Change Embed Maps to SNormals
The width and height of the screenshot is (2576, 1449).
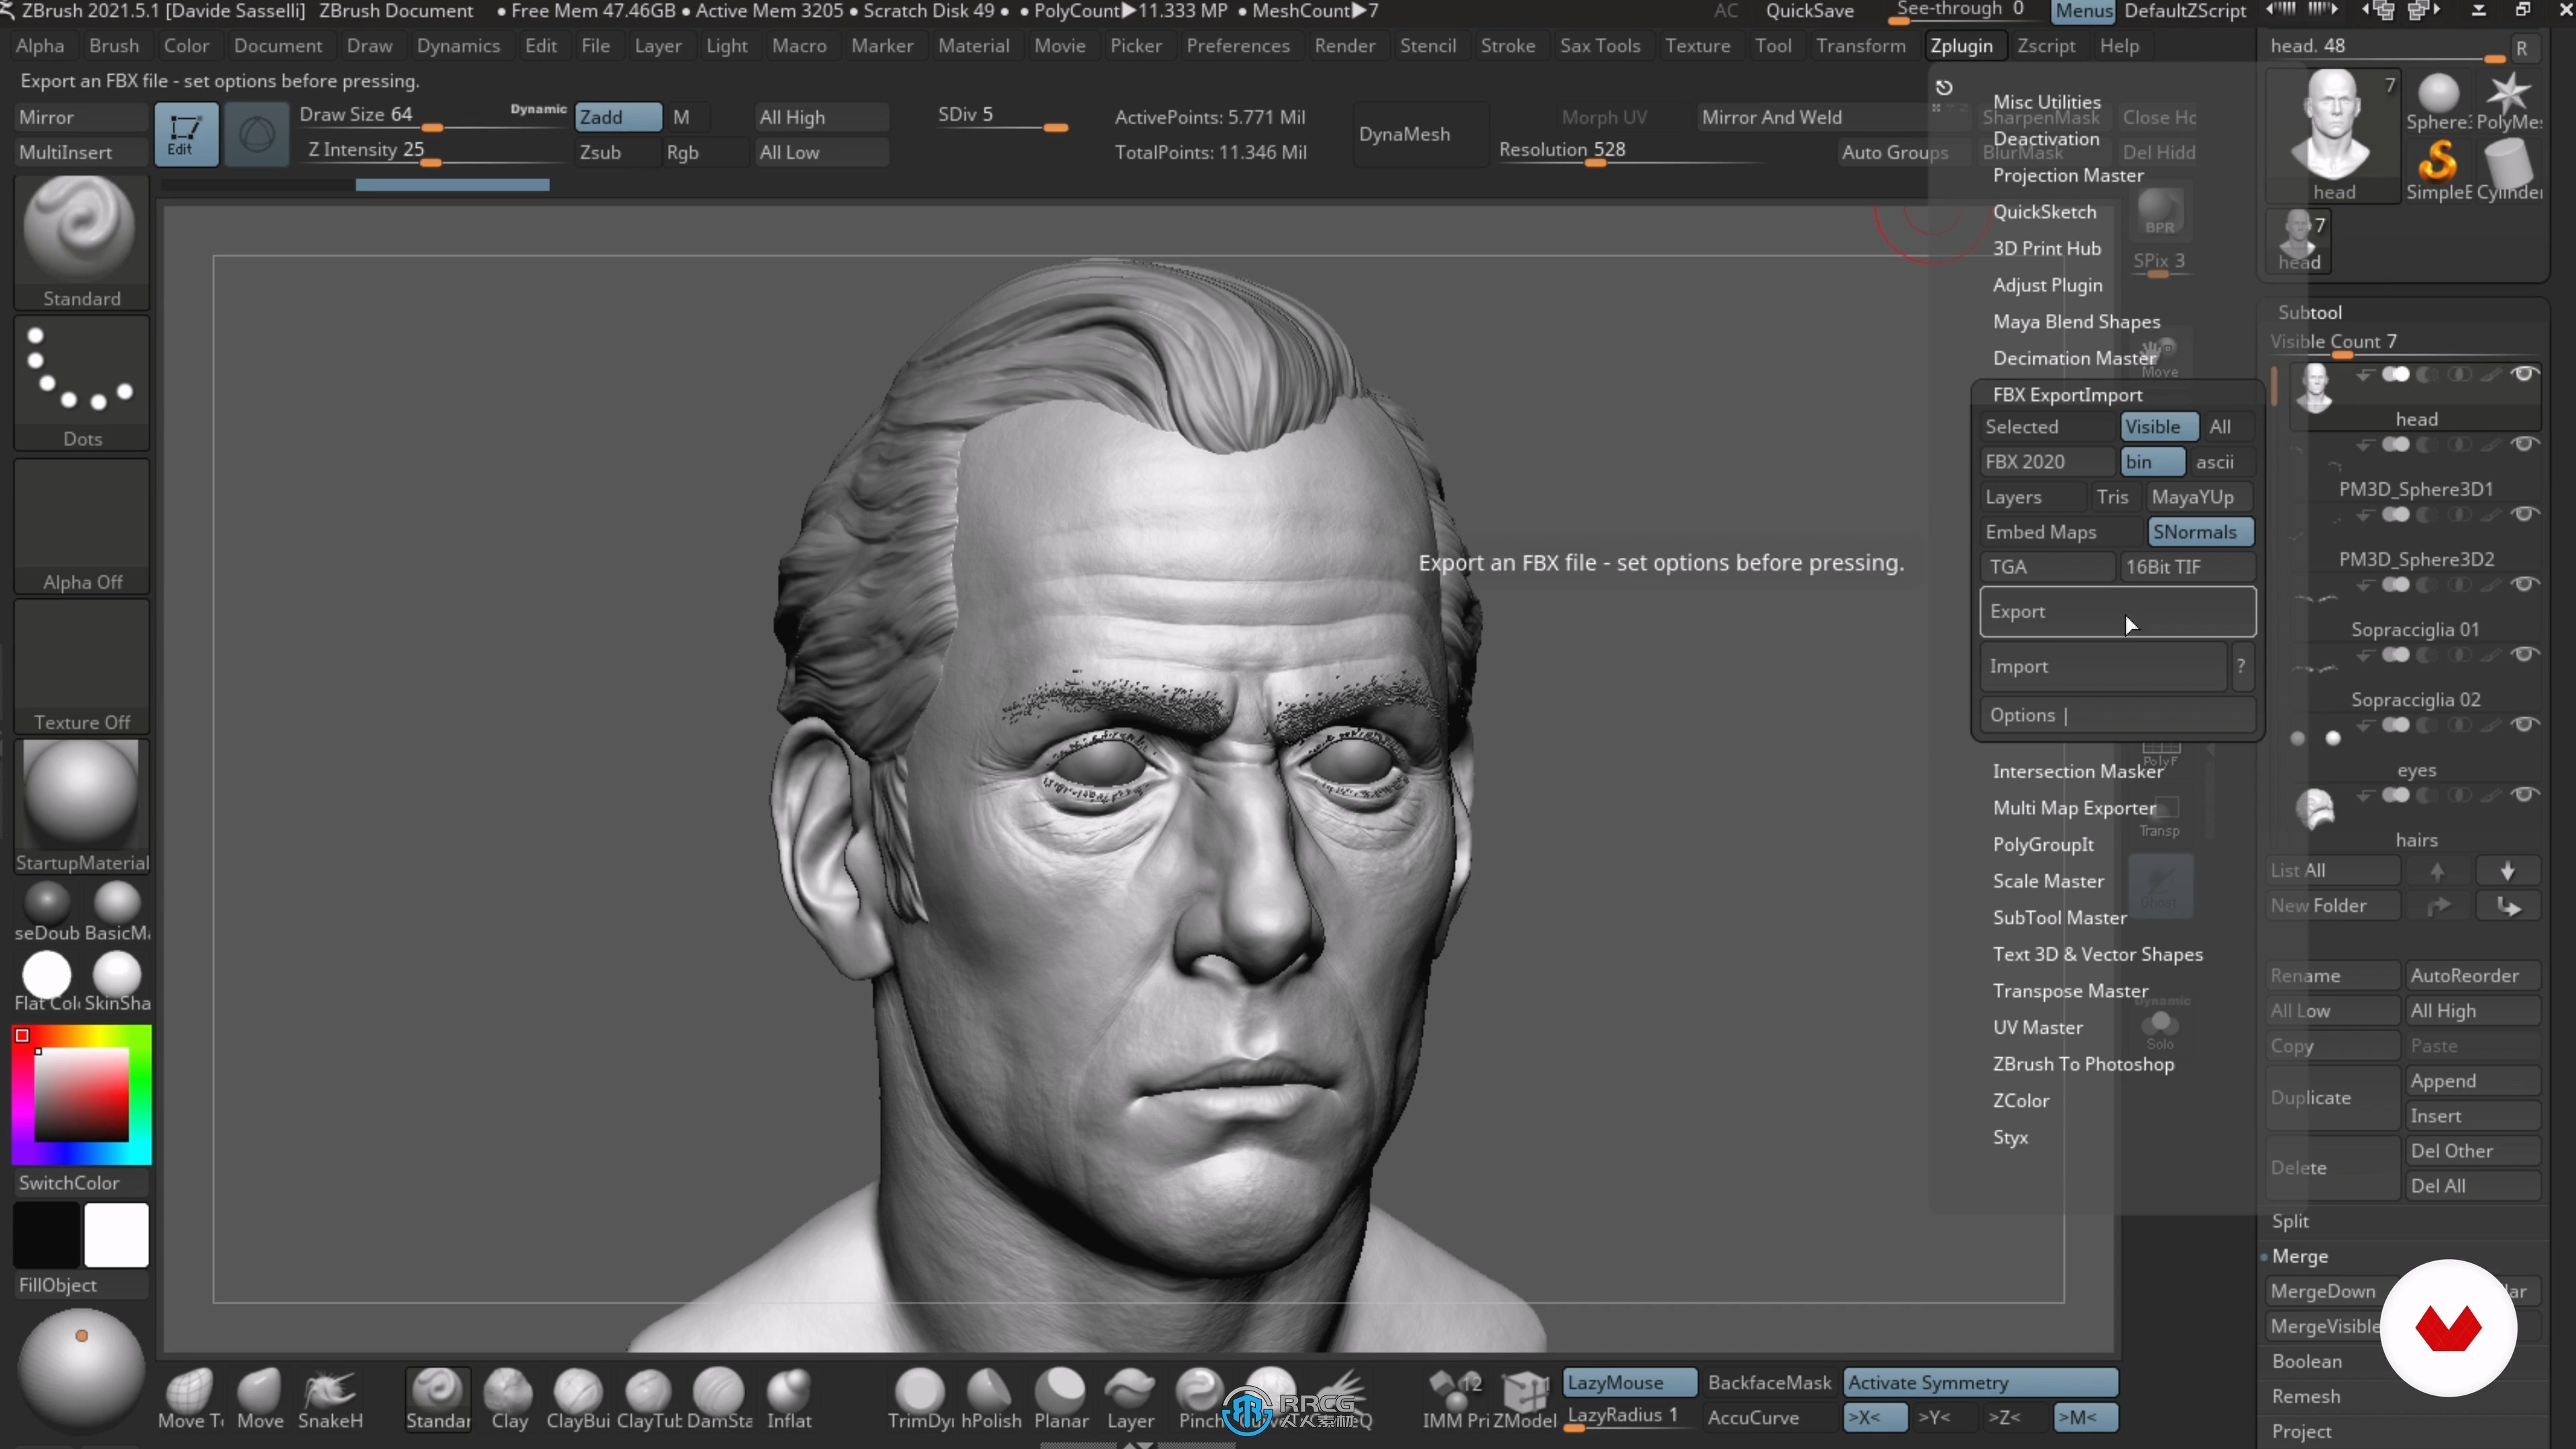pyautogui.click(x=2196, y=531)
